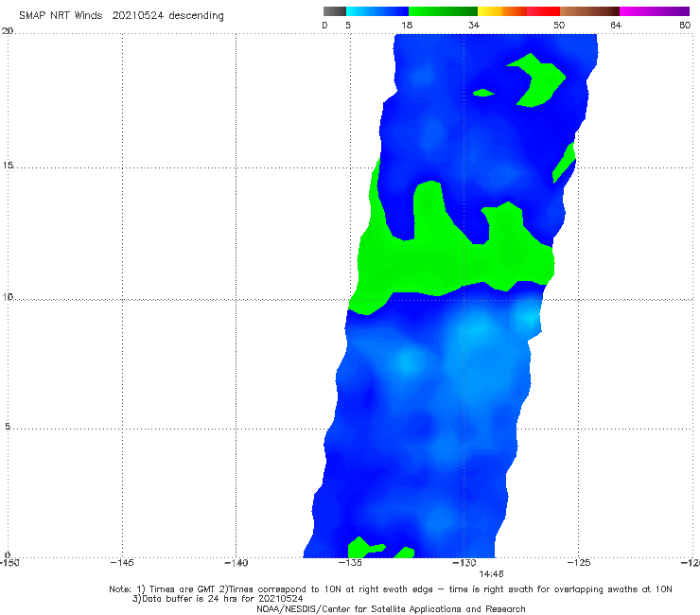700x615 pixels.
Task: Click the color bar label '64'
Action: [x=616, y=26]
